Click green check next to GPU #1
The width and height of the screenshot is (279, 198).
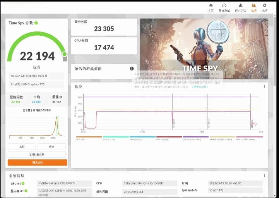tap(23, 183)
